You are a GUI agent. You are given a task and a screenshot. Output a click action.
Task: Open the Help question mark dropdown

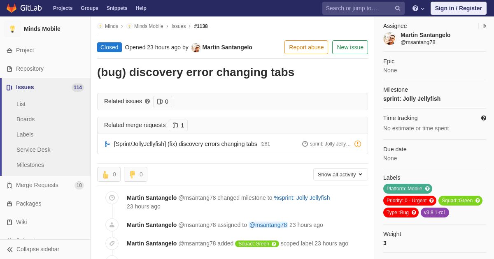(x=418, y=8)
